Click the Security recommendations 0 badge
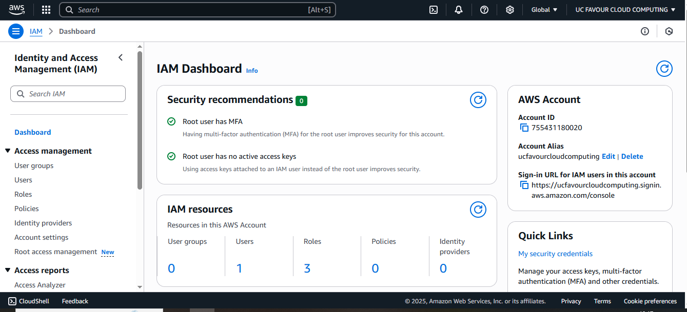687x312 pixels. [x=301, y=101]
